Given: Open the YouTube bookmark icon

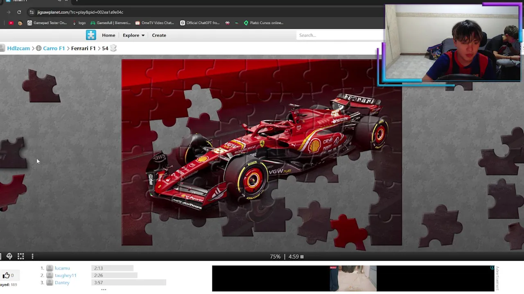Looking at the screenshot, I should click(x=11, y=23).
